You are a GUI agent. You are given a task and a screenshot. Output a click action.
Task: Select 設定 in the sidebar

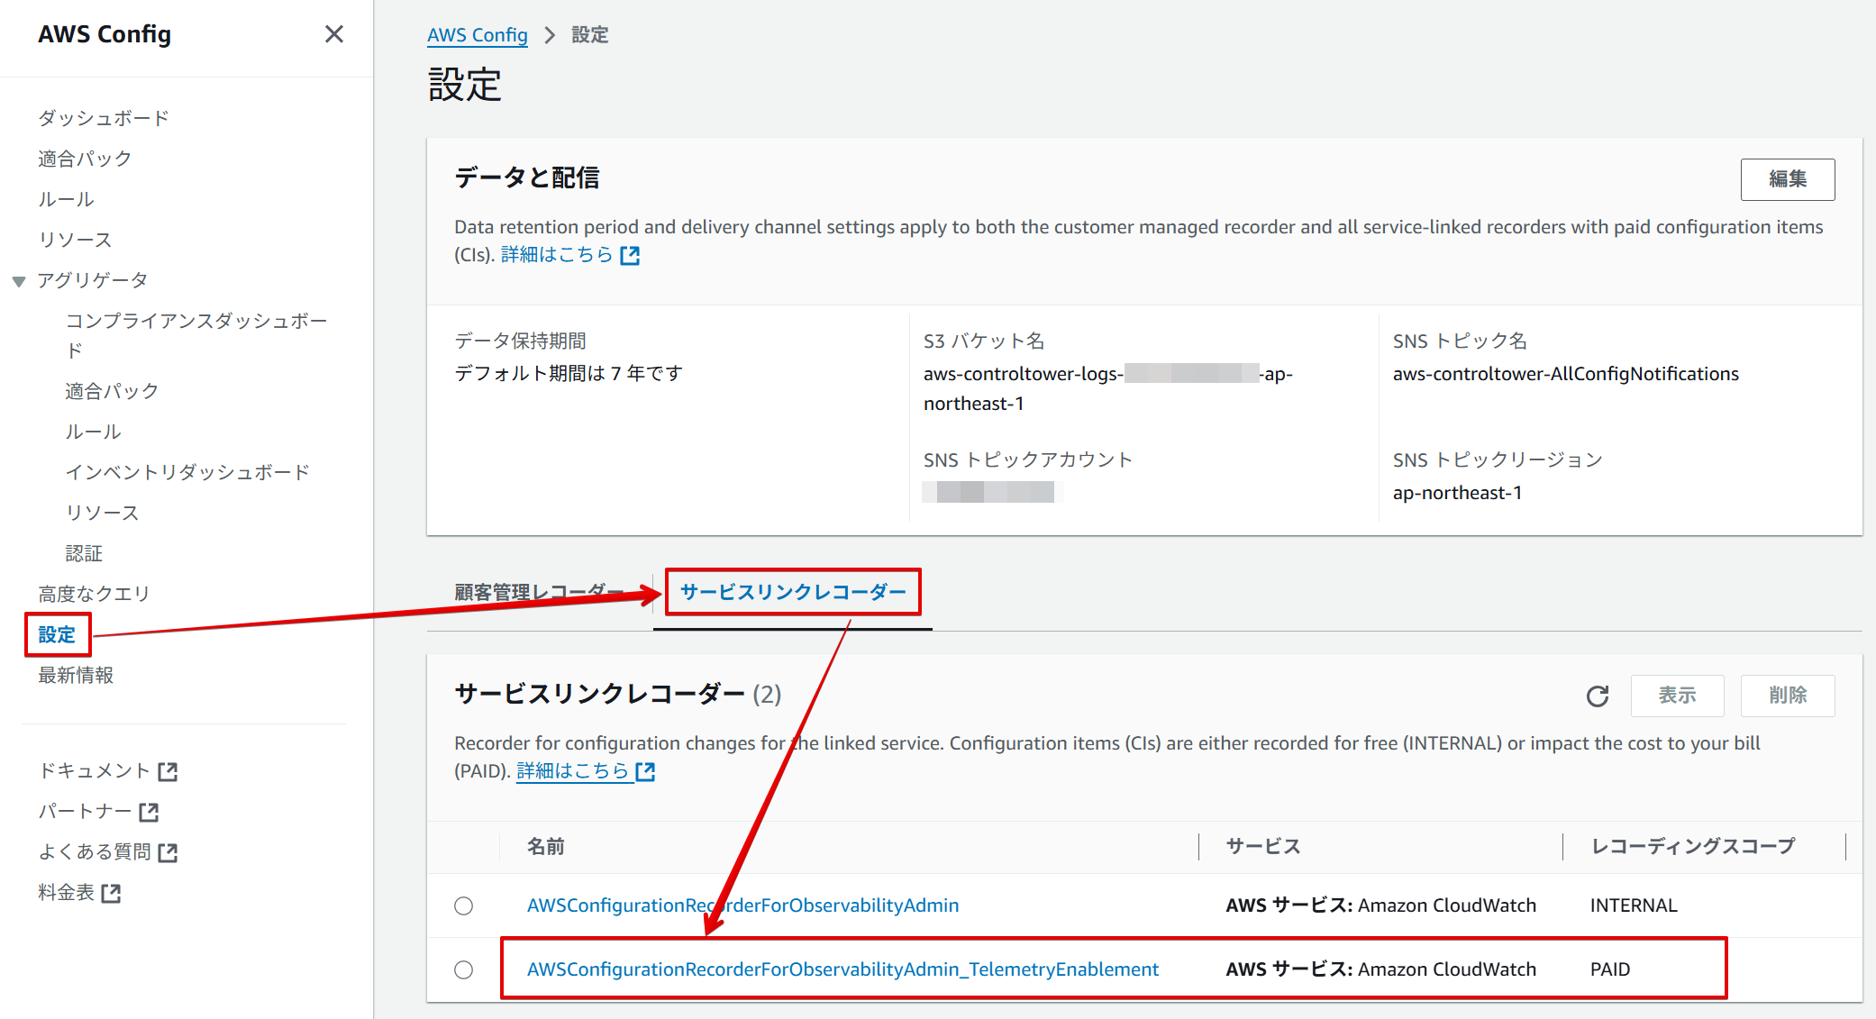coord(57,634)
